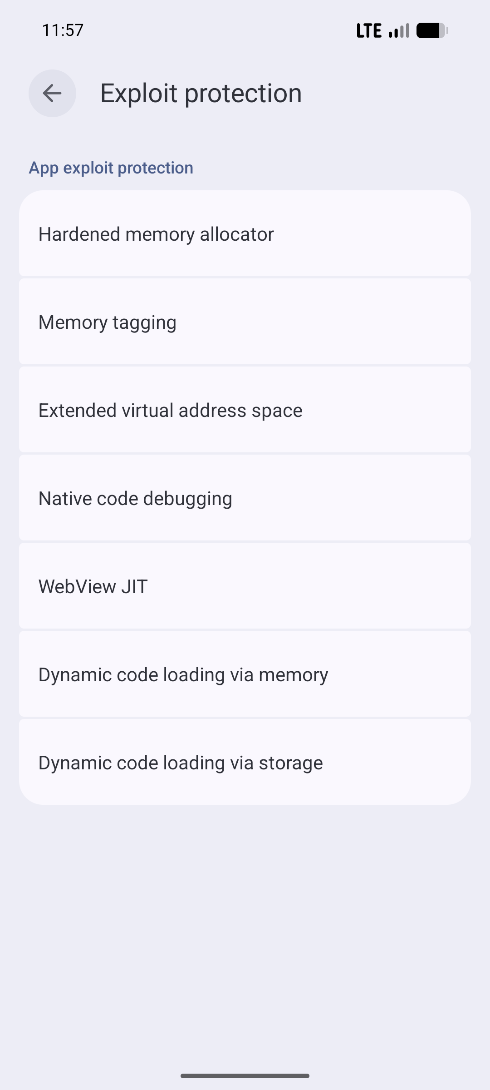Open Native code debugging option
The height and width of the screenshot is (1090, 490).
coord(245,498)
